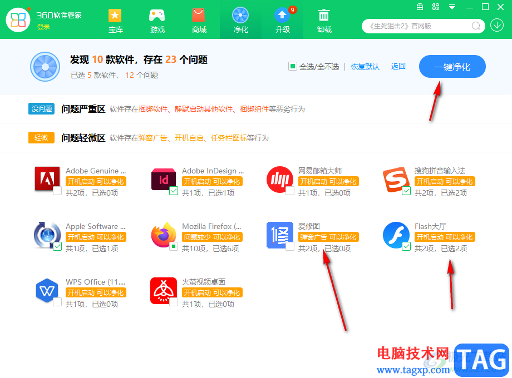This screenshot has width=512, height=378.
Task: Click the text 已选 5 款软件
Action: pos(94,76)
